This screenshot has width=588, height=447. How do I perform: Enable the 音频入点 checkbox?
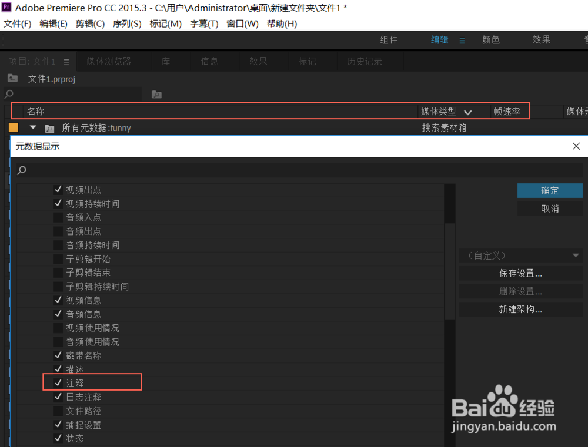pyautogui.click(x=58, y=217)
